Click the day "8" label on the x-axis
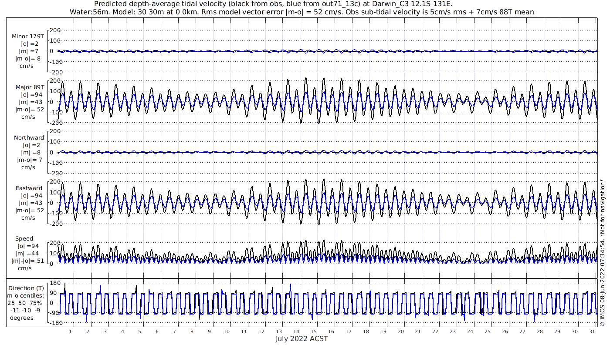This screenshot has height=348, width=610. [192, 331]
